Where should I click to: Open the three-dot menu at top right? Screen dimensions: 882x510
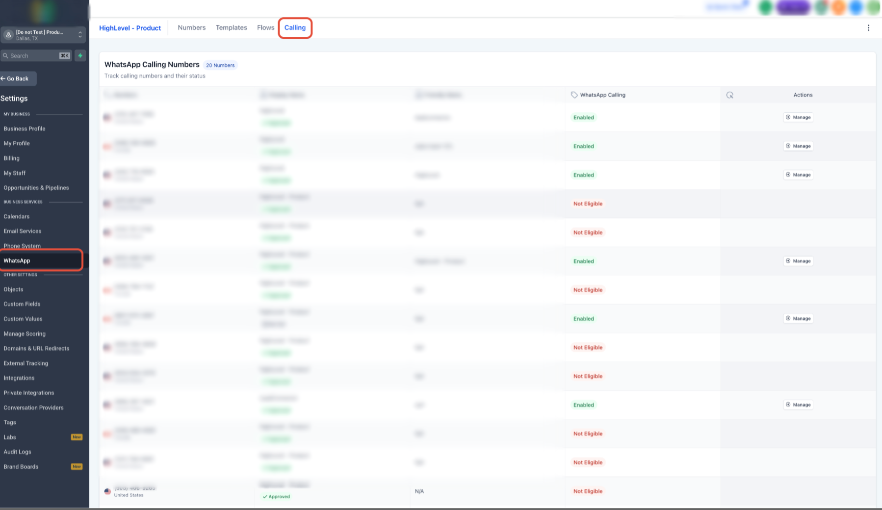click(868, 28)
